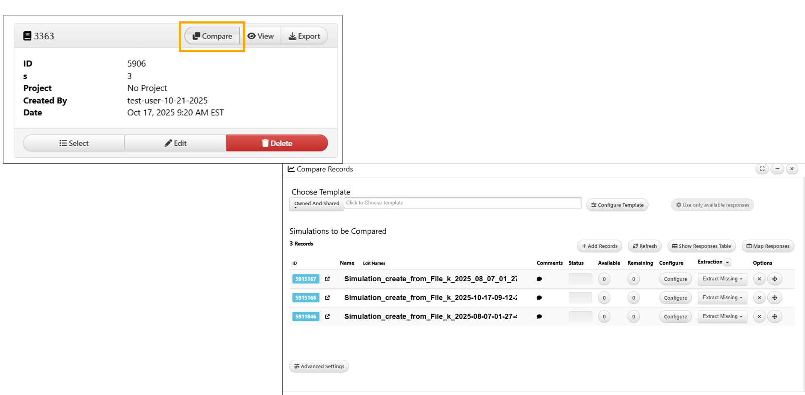Expand the Extraction column header dropdown

pyautogui.click(x=727, y=262)
